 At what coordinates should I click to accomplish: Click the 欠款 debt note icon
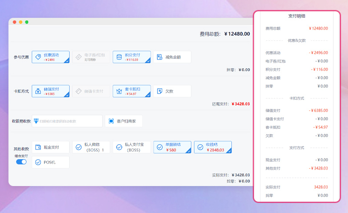[x=160, y=91]
